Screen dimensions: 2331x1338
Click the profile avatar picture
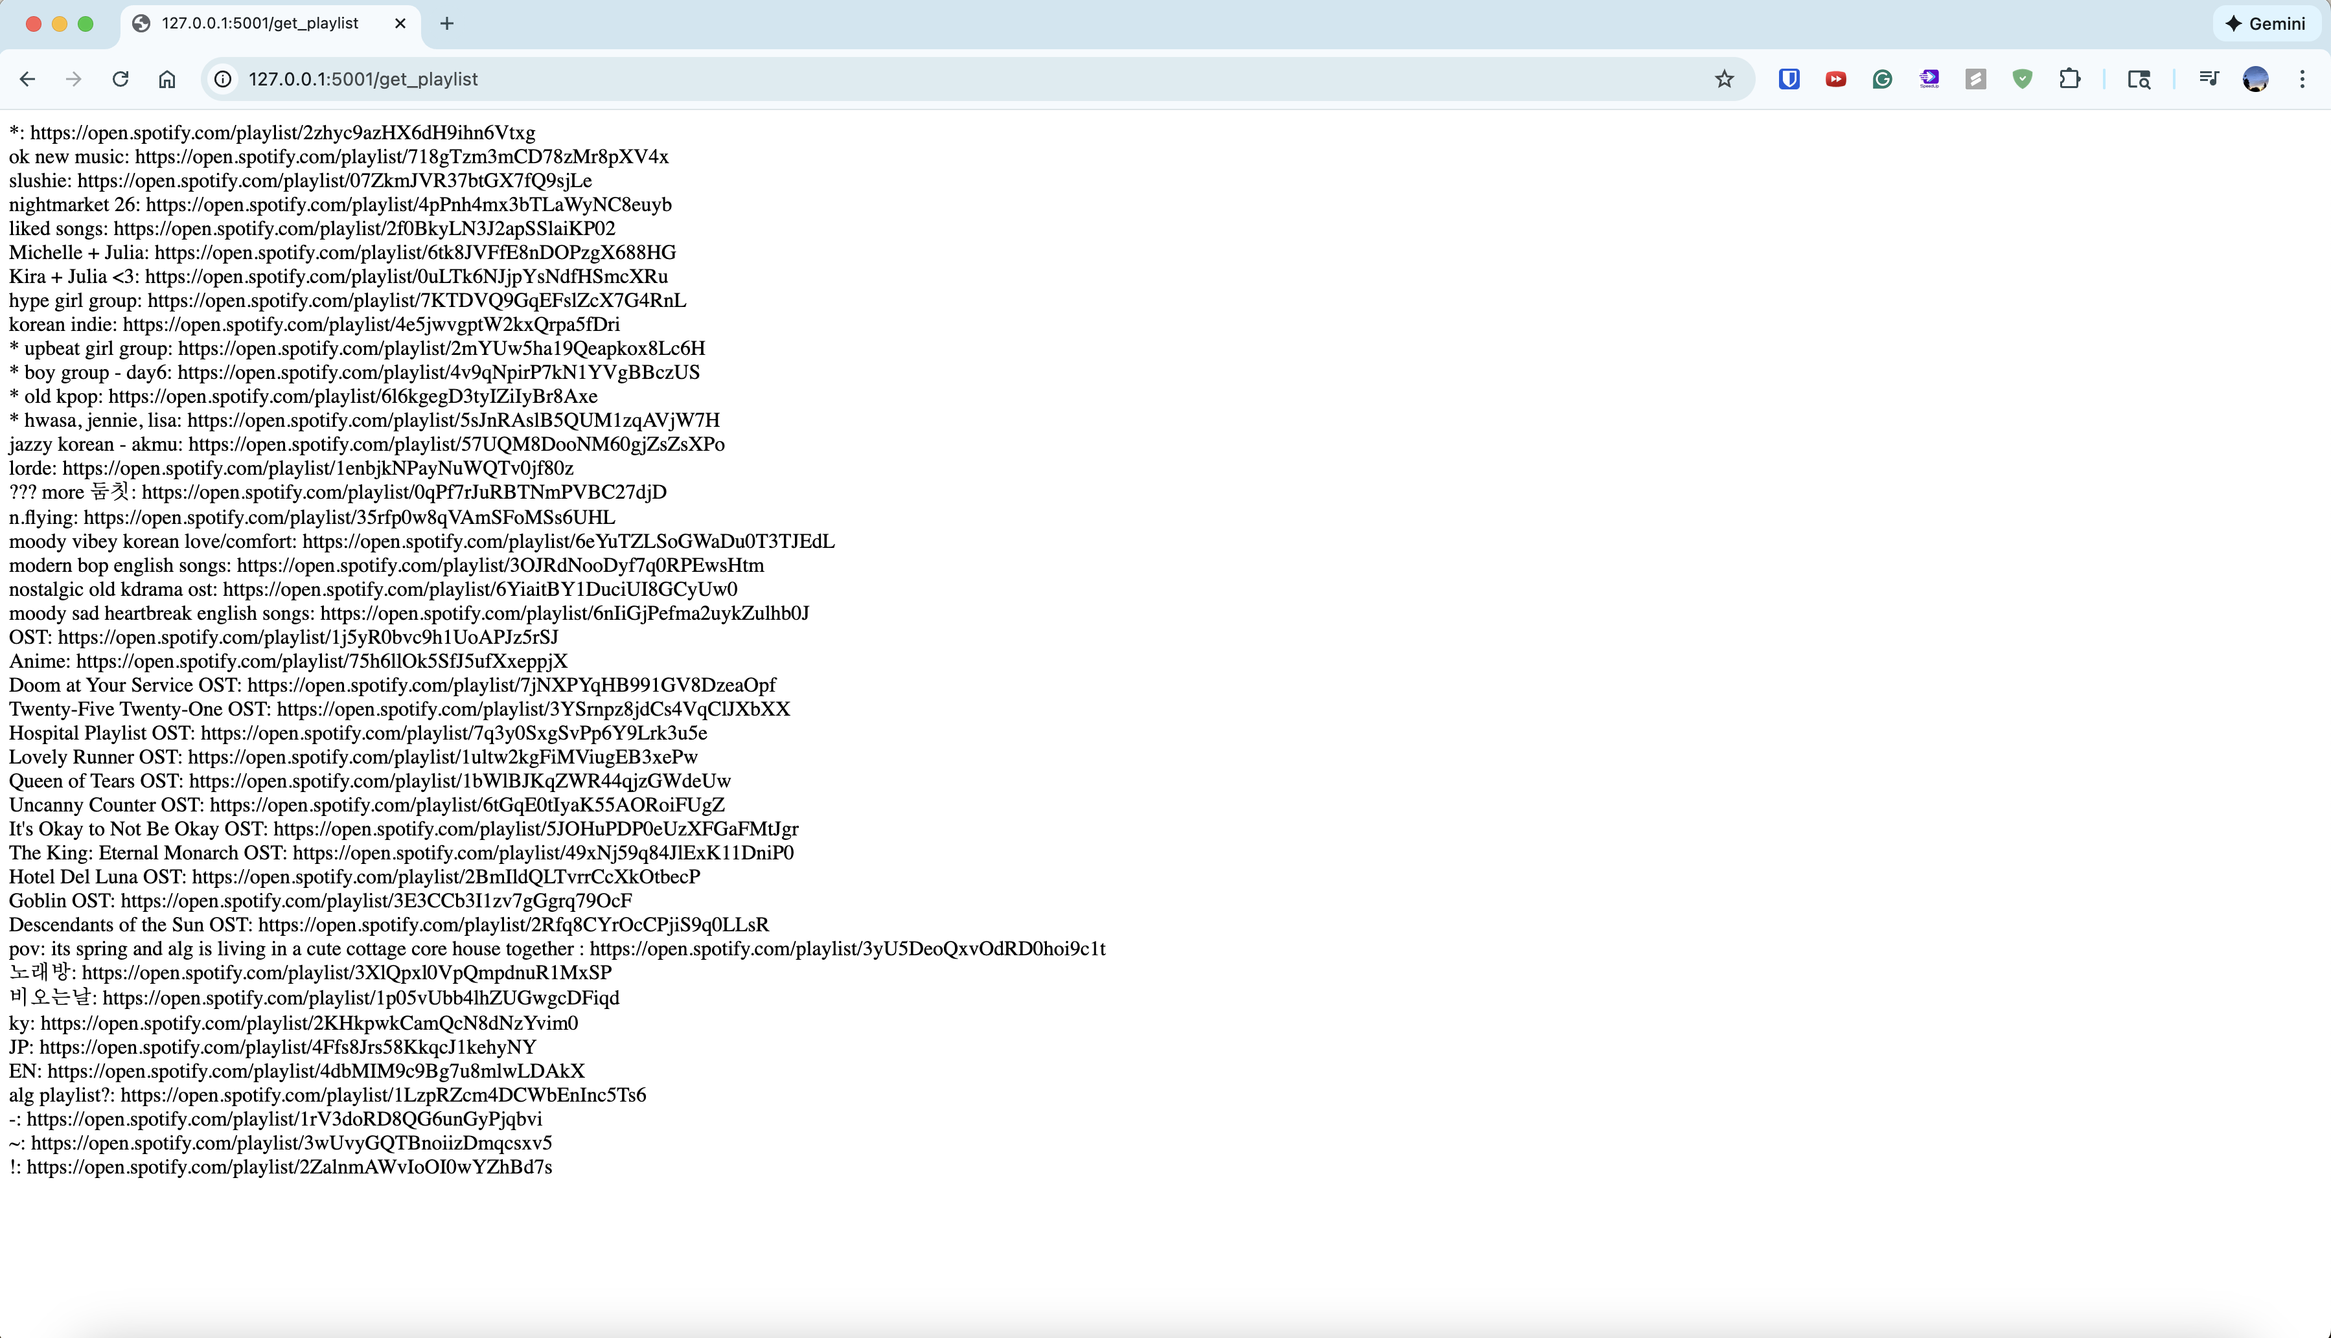(2256, 79)
